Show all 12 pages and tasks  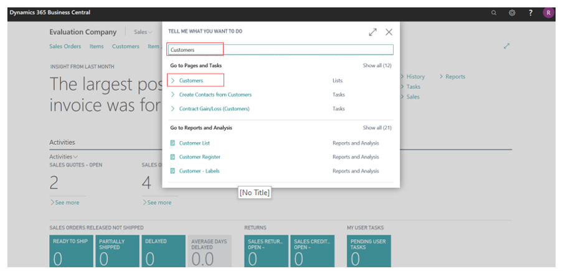(x=377, y=66)
